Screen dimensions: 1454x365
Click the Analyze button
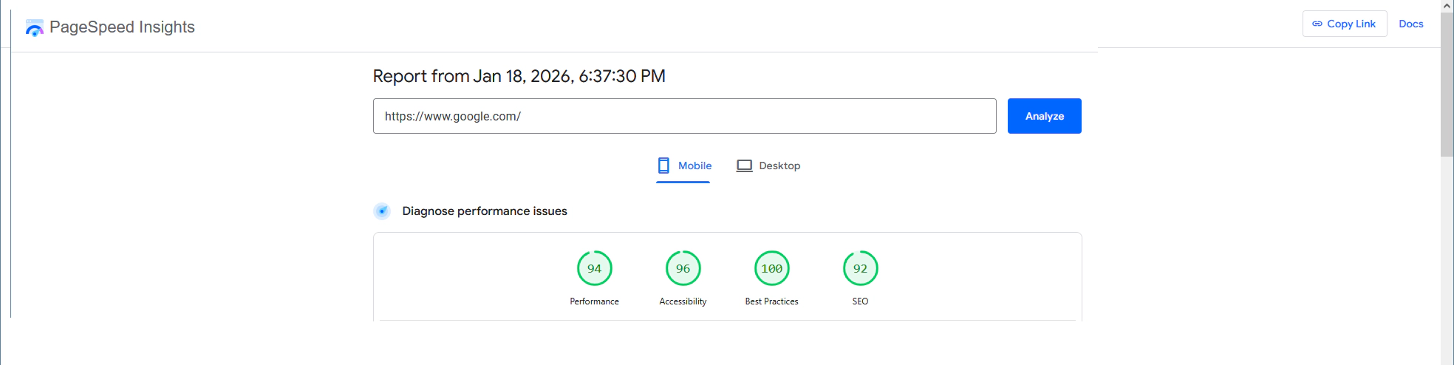tap(1044, 116)
